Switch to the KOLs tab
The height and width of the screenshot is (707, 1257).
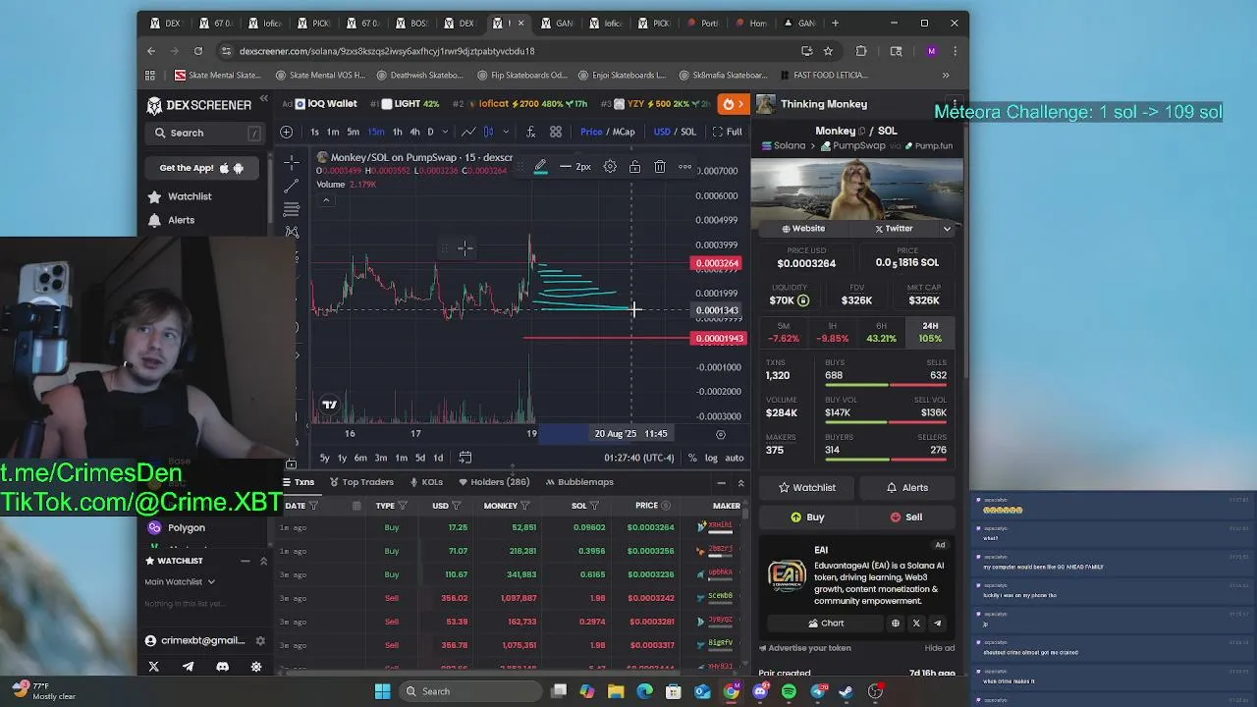click(426, 482)
